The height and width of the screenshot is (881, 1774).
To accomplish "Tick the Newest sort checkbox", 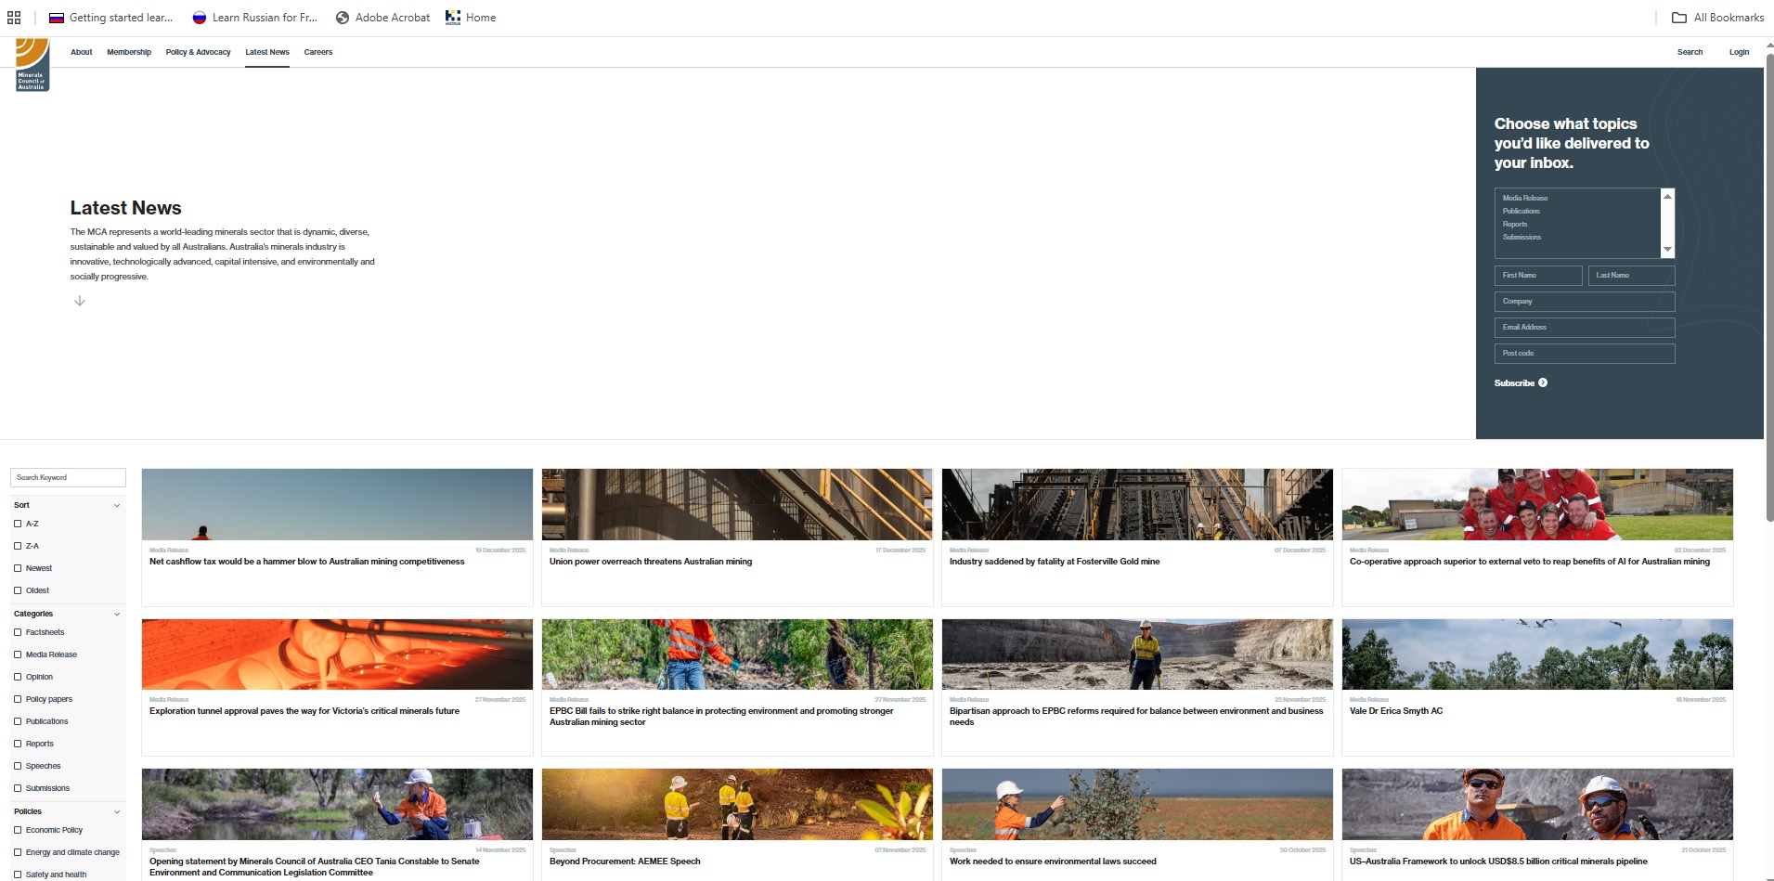I will pyautogui.click(x=18, y=568).
